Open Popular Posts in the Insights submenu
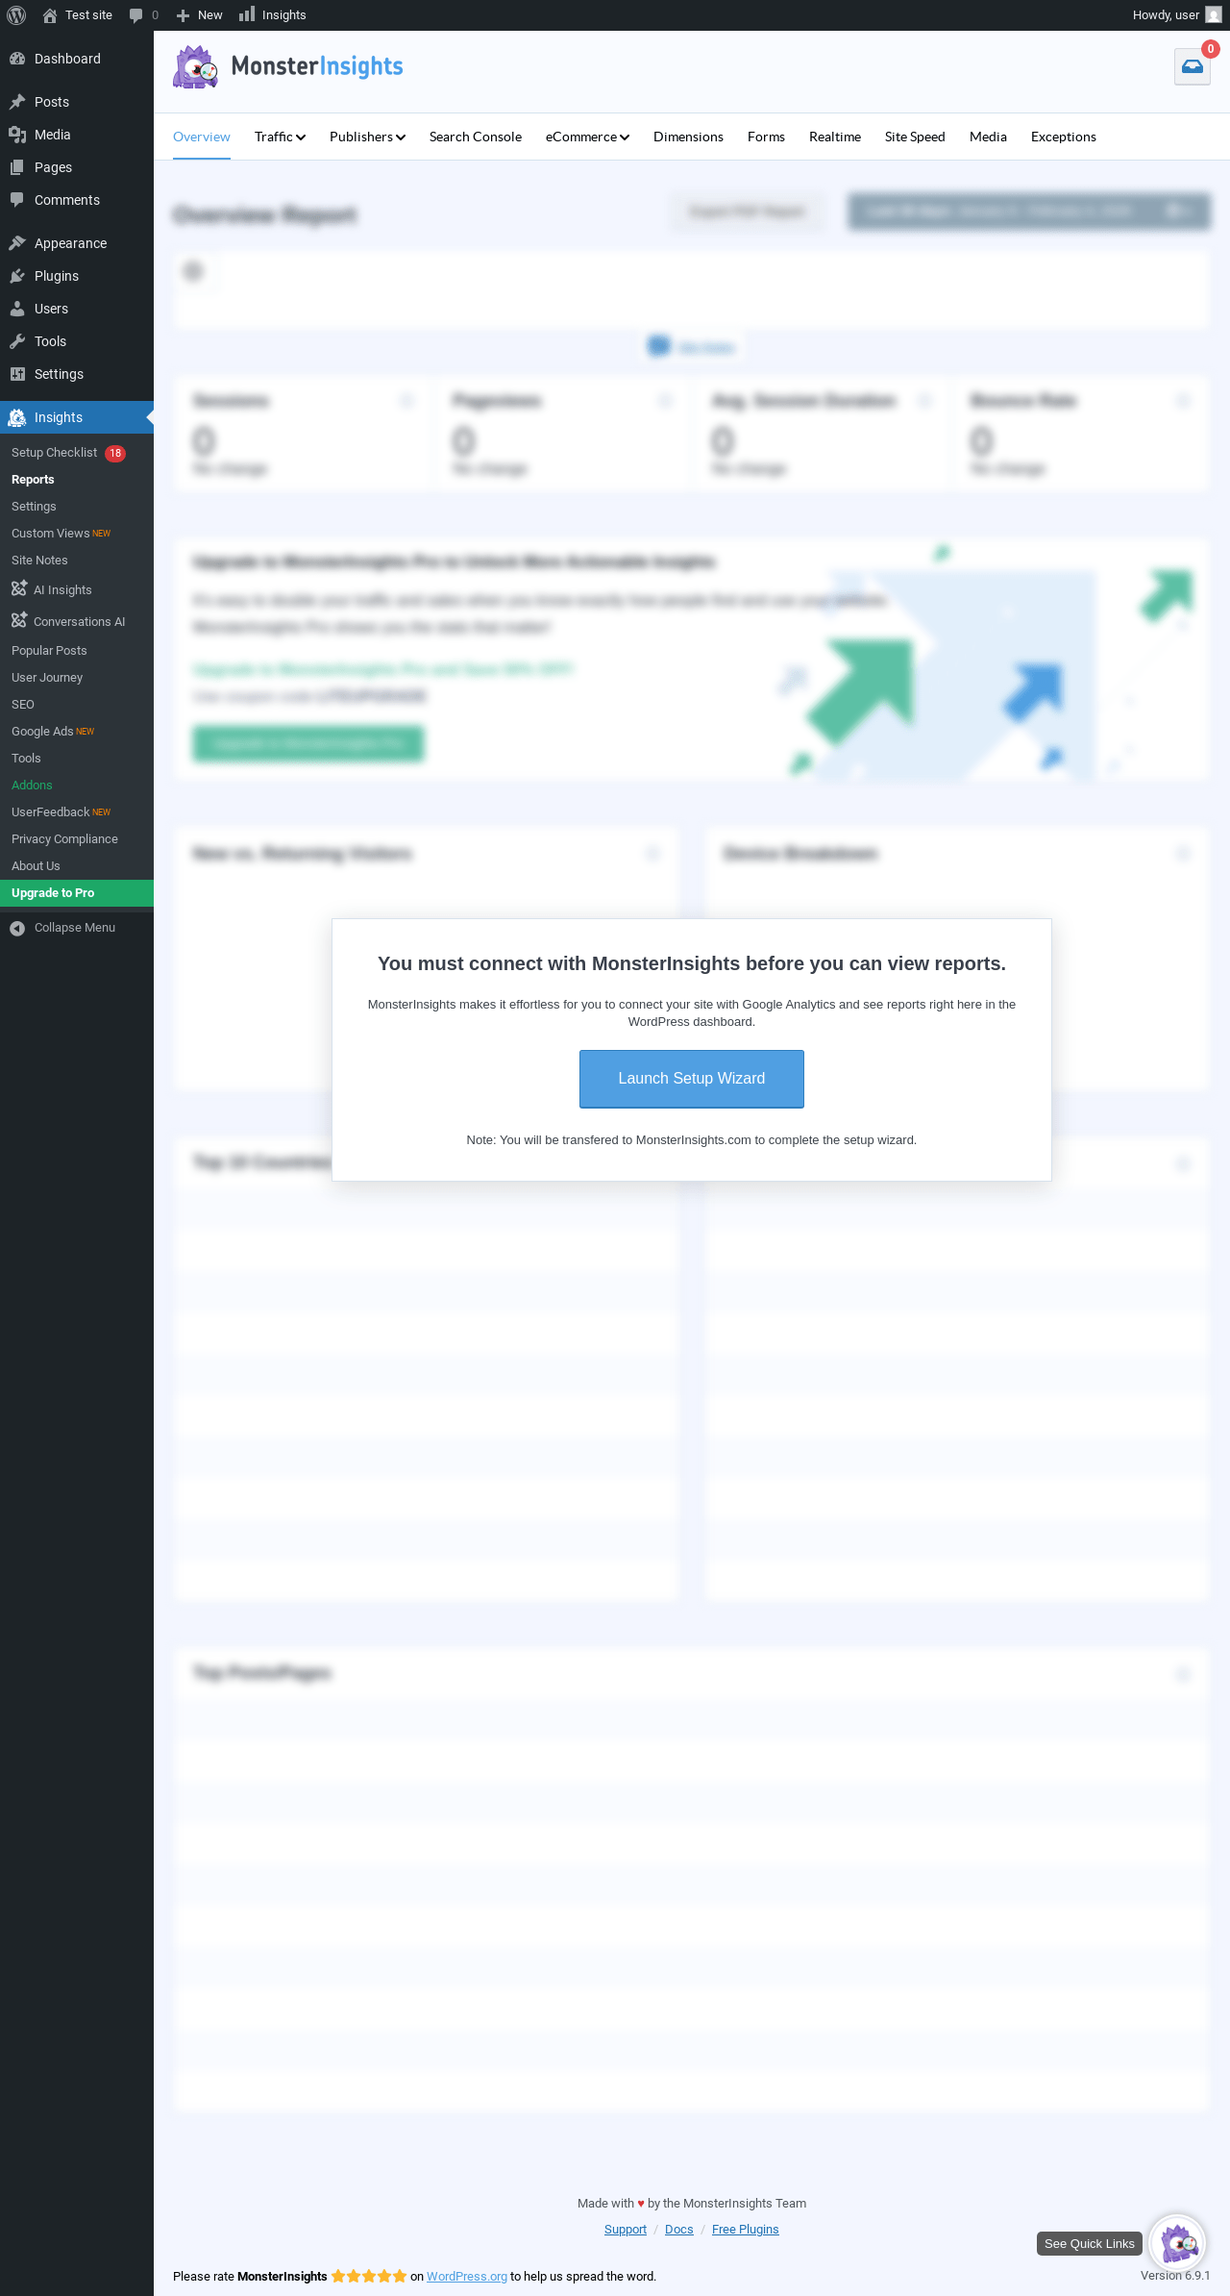 (49, 651)
